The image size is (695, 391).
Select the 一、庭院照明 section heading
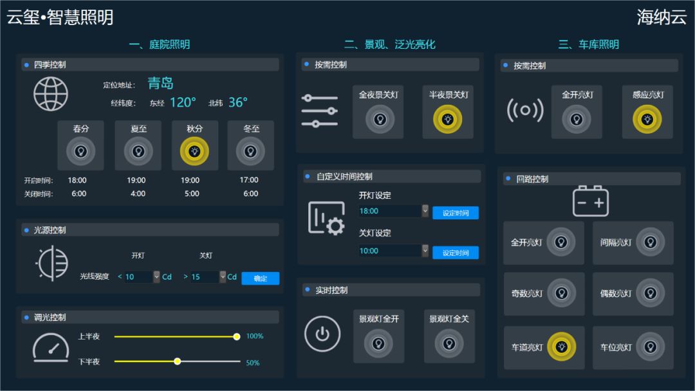coord(159,44)
